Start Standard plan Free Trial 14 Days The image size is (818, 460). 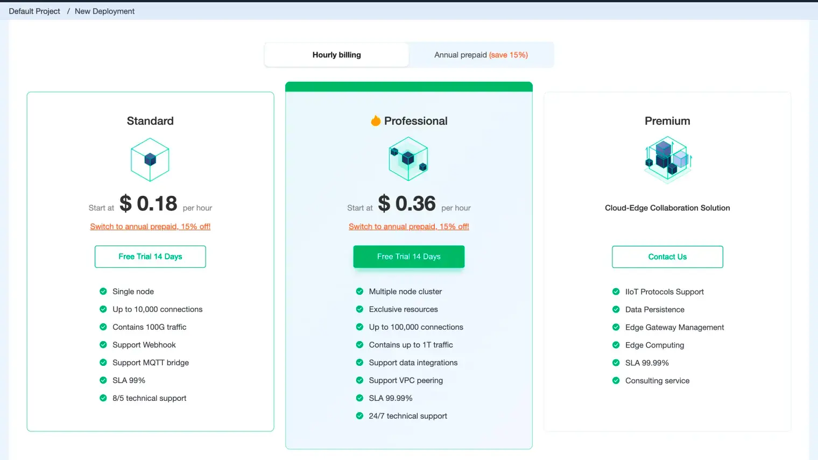tap(150, 257)
